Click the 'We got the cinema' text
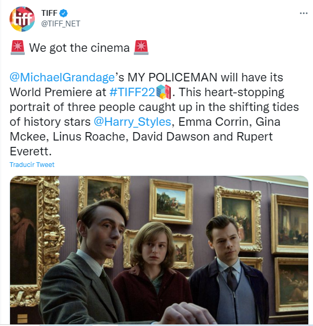 coord(79,48)
